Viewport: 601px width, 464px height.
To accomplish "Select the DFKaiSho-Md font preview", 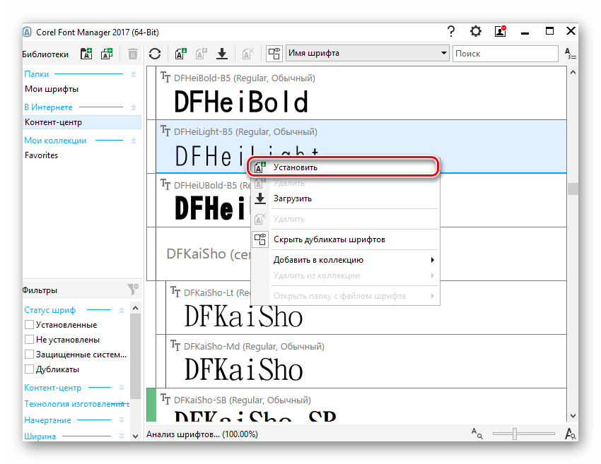I will pyautogui.click(x=243, y=369).
